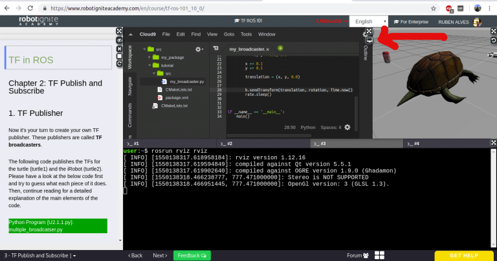Collapse the tutorial folder

coord(149,65)
